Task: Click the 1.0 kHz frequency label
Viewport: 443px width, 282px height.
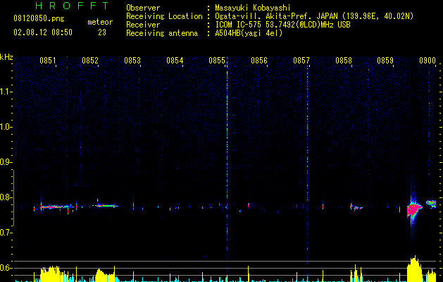Action: click(x=5, y=127)
